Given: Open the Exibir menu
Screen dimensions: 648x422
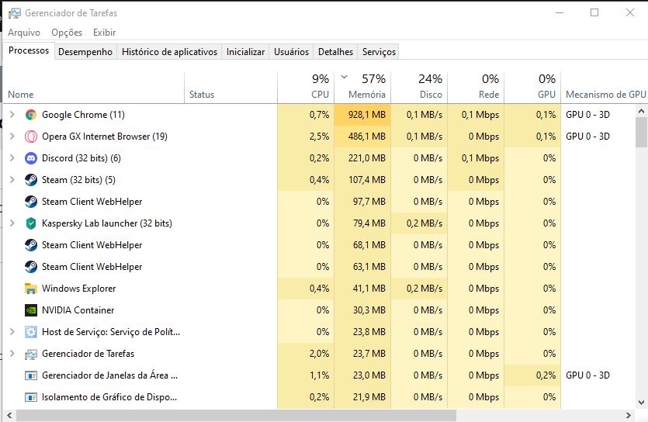Looking at the screenshot, I should coord(104,33).
